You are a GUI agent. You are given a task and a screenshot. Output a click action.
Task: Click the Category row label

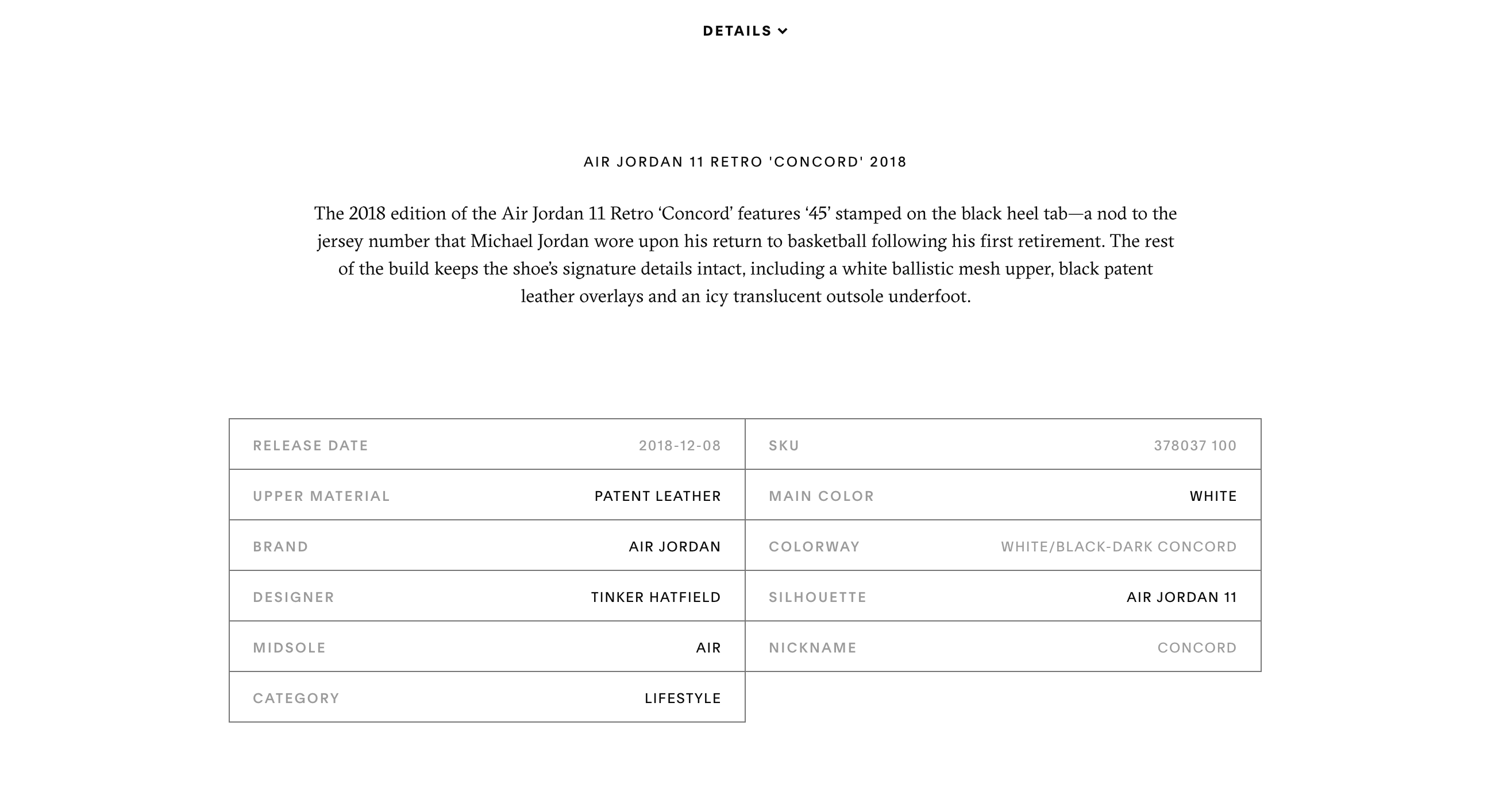pyautogui.click(x=296, y=698)
